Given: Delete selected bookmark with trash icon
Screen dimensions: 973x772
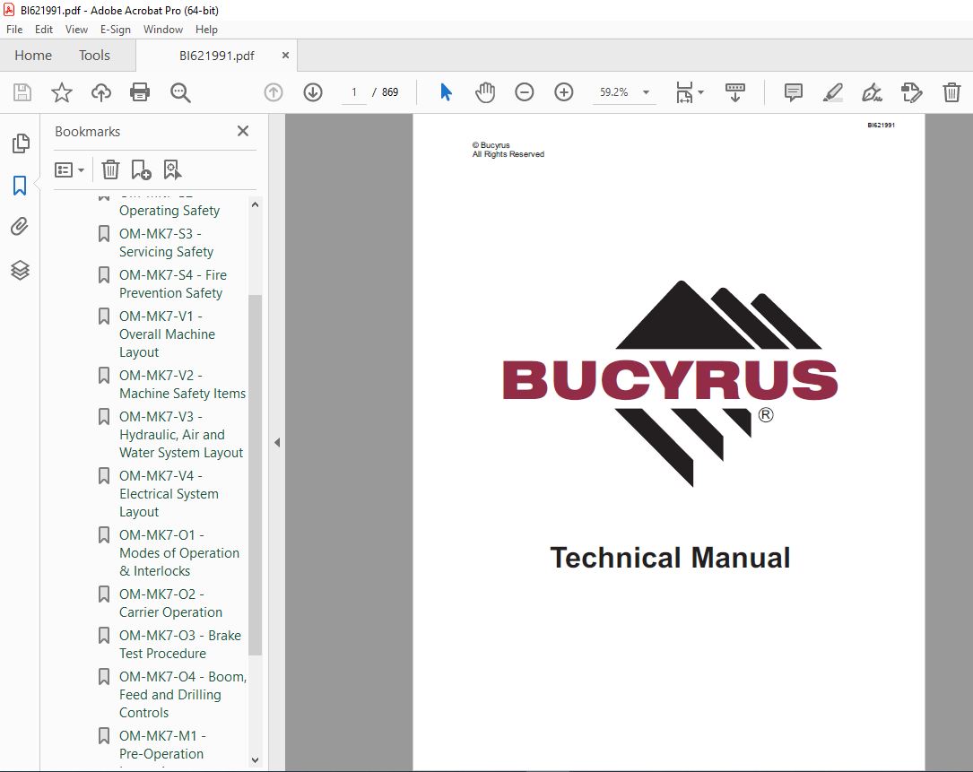Looking at the screenshot, I should point(110,169).
